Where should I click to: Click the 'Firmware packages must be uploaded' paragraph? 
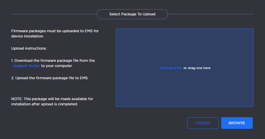(55, 31)
